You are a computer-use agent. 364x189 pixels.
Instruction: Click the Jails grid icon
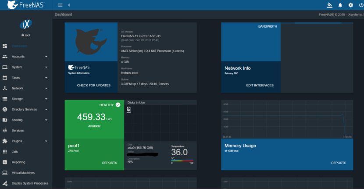tap(5, 152)
